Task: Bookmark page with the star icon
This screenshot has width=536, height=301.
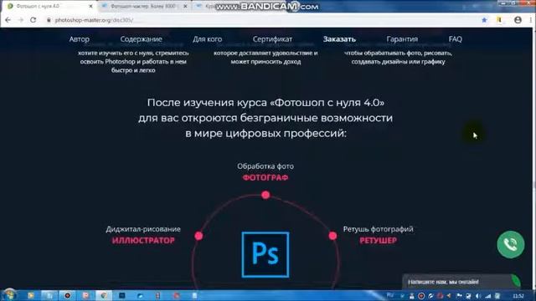Action: click(x=484, y=20)
